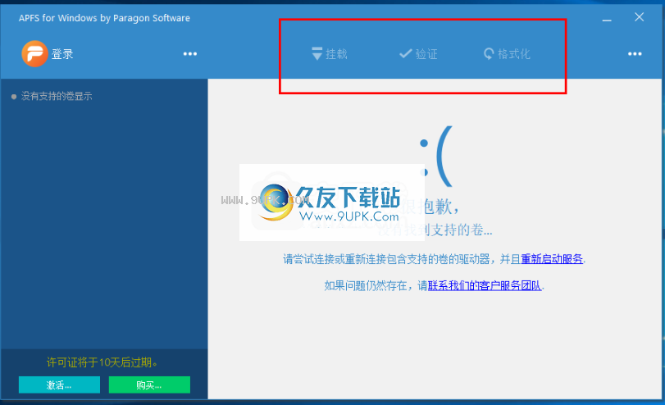Screen dimensions: 665x405
Task: Open the 登录 login link
Action: 62,54
